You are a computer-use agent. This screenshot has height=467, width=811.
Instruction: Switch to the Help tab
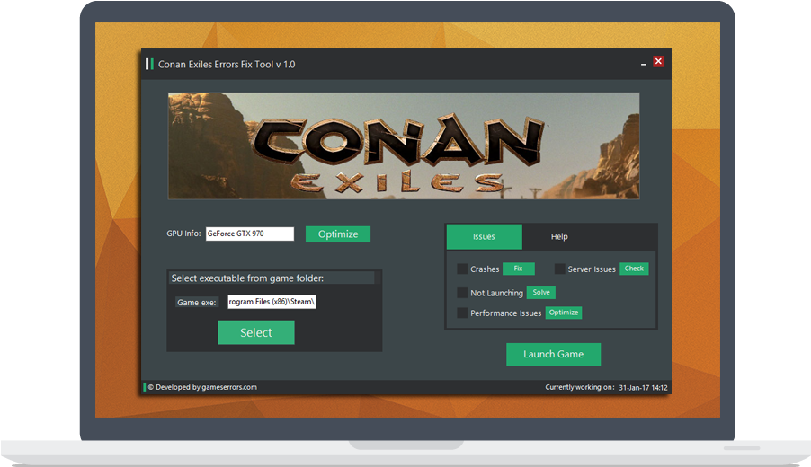point(559,236)
